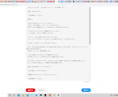
Task: Place cursor on the line 異常なし。
Action: click(31, 19)
